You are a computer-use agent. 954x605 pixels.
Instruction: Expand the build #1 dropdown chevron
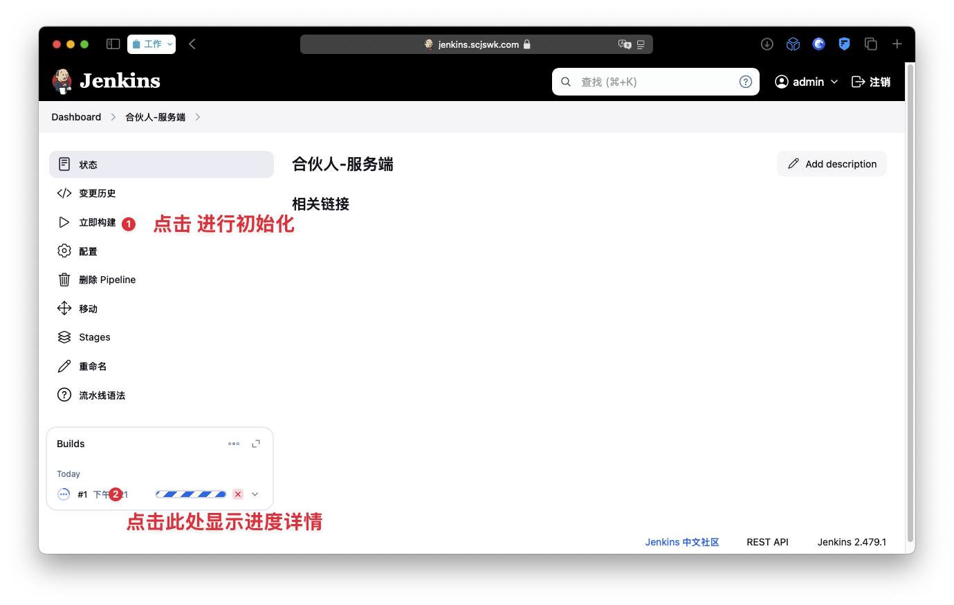pos(255,494)
